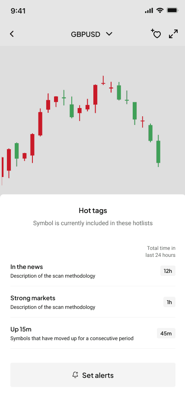Image resolution: width=185 pixels, height=400 pixels.
Task: Tap the cellular signal bars icon
Action: pos(149,10)
